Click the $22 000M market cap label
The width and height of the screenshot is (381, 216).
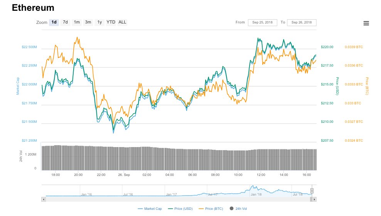29,84
